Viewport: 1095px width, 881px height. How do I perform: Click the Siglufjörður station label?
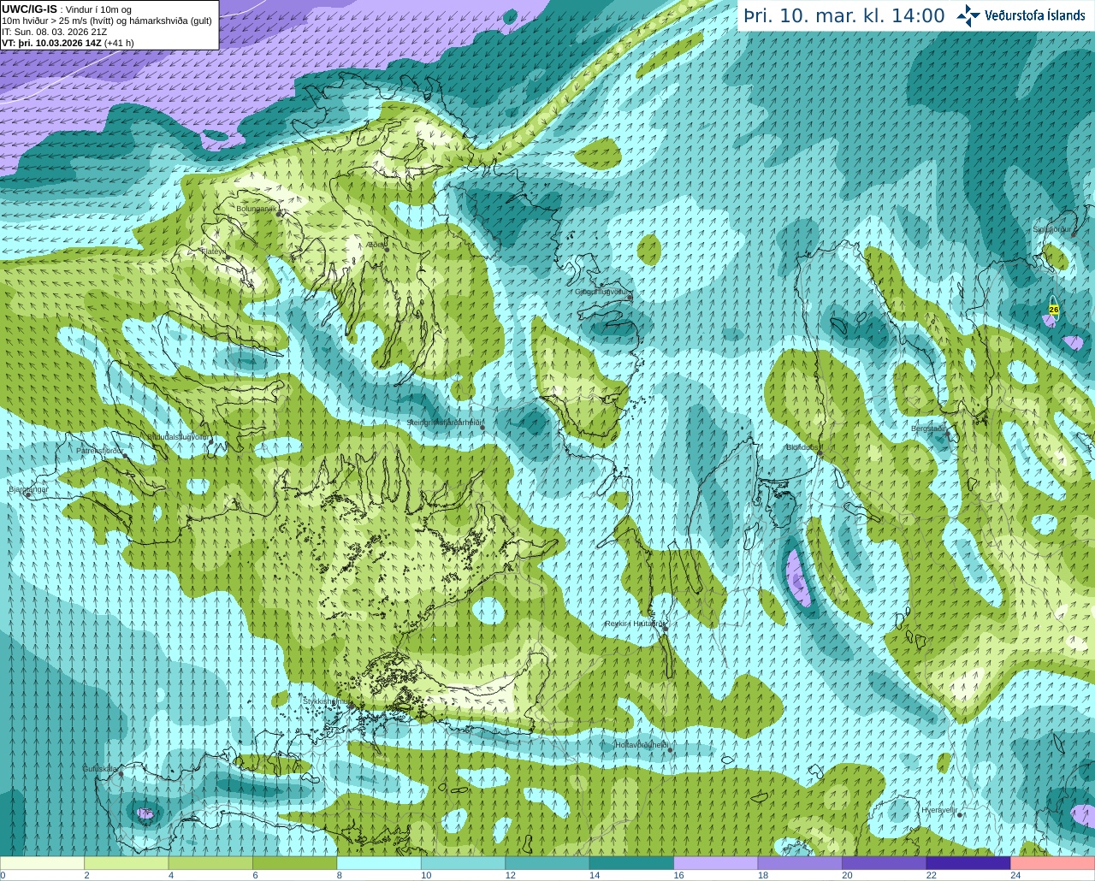pyautogui.click(x=1051, y=229)
